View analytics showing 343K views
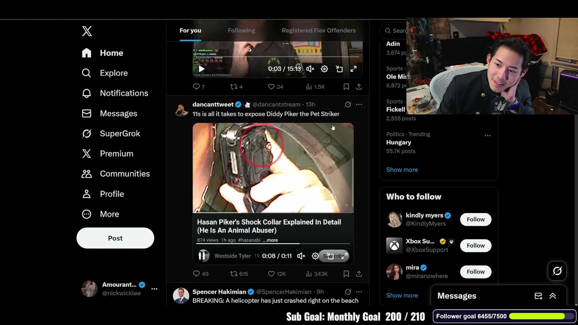Image resolution: width=578 pixels, height=325 pixels. coord(316,274)
